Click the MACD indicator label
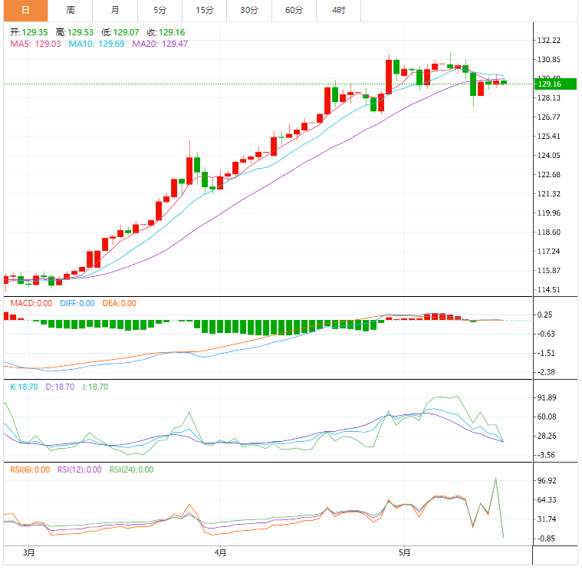This screenshot has height=570, width=582. tap(31, 303)
